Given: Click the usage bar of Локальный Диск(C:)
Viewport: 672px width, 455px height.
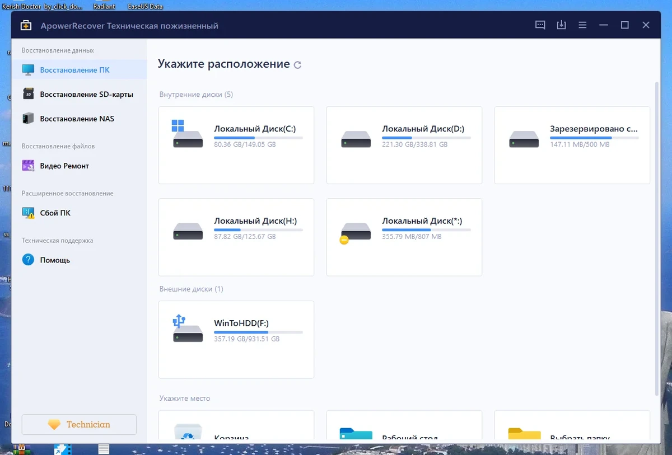Looking at the screenshot, I should click(258, 138).
